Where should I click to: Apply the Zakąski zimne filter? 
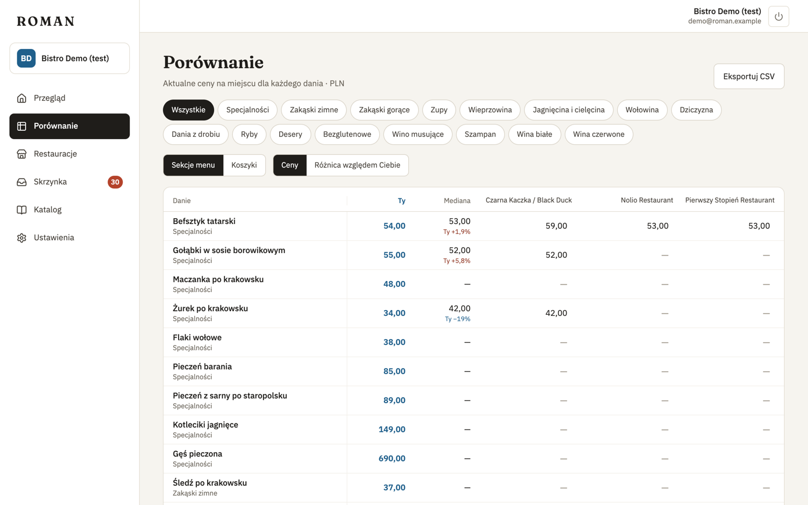click(x=314, y=110)
